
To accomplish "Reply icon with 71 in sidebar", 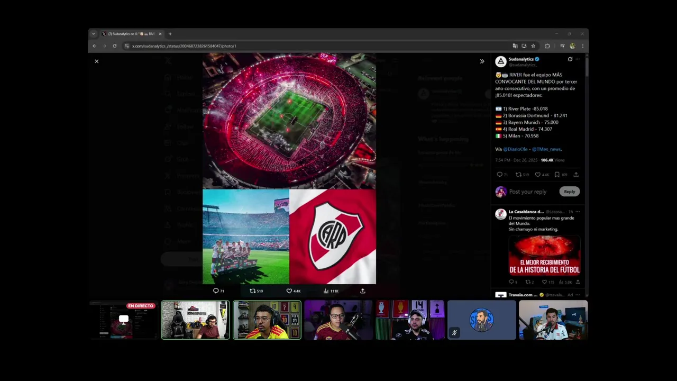I will click(x=502, y=175).
